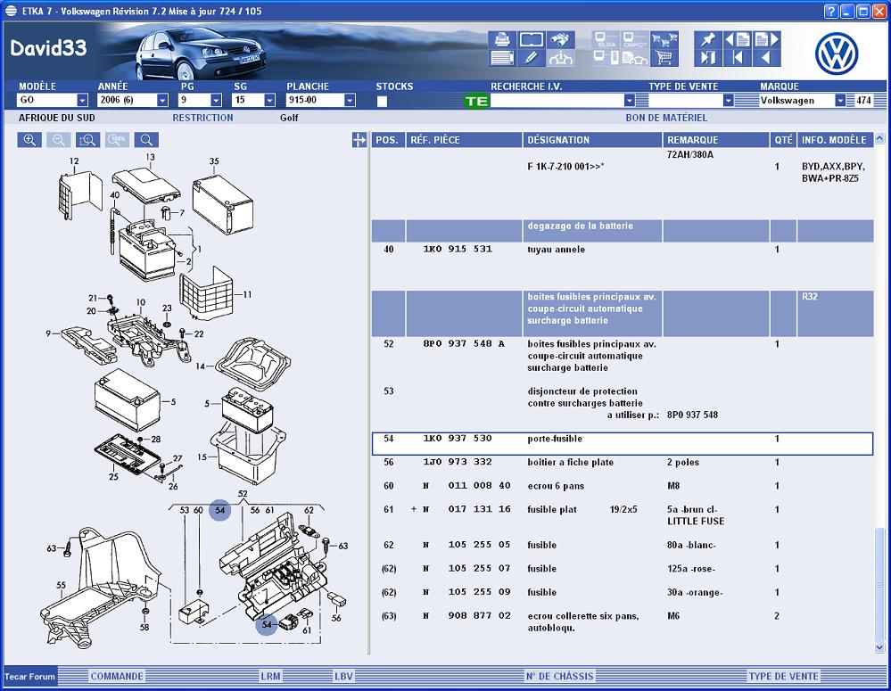Click the exit door icon
This screenshot has width=891, height=691.
pos(707,59)
